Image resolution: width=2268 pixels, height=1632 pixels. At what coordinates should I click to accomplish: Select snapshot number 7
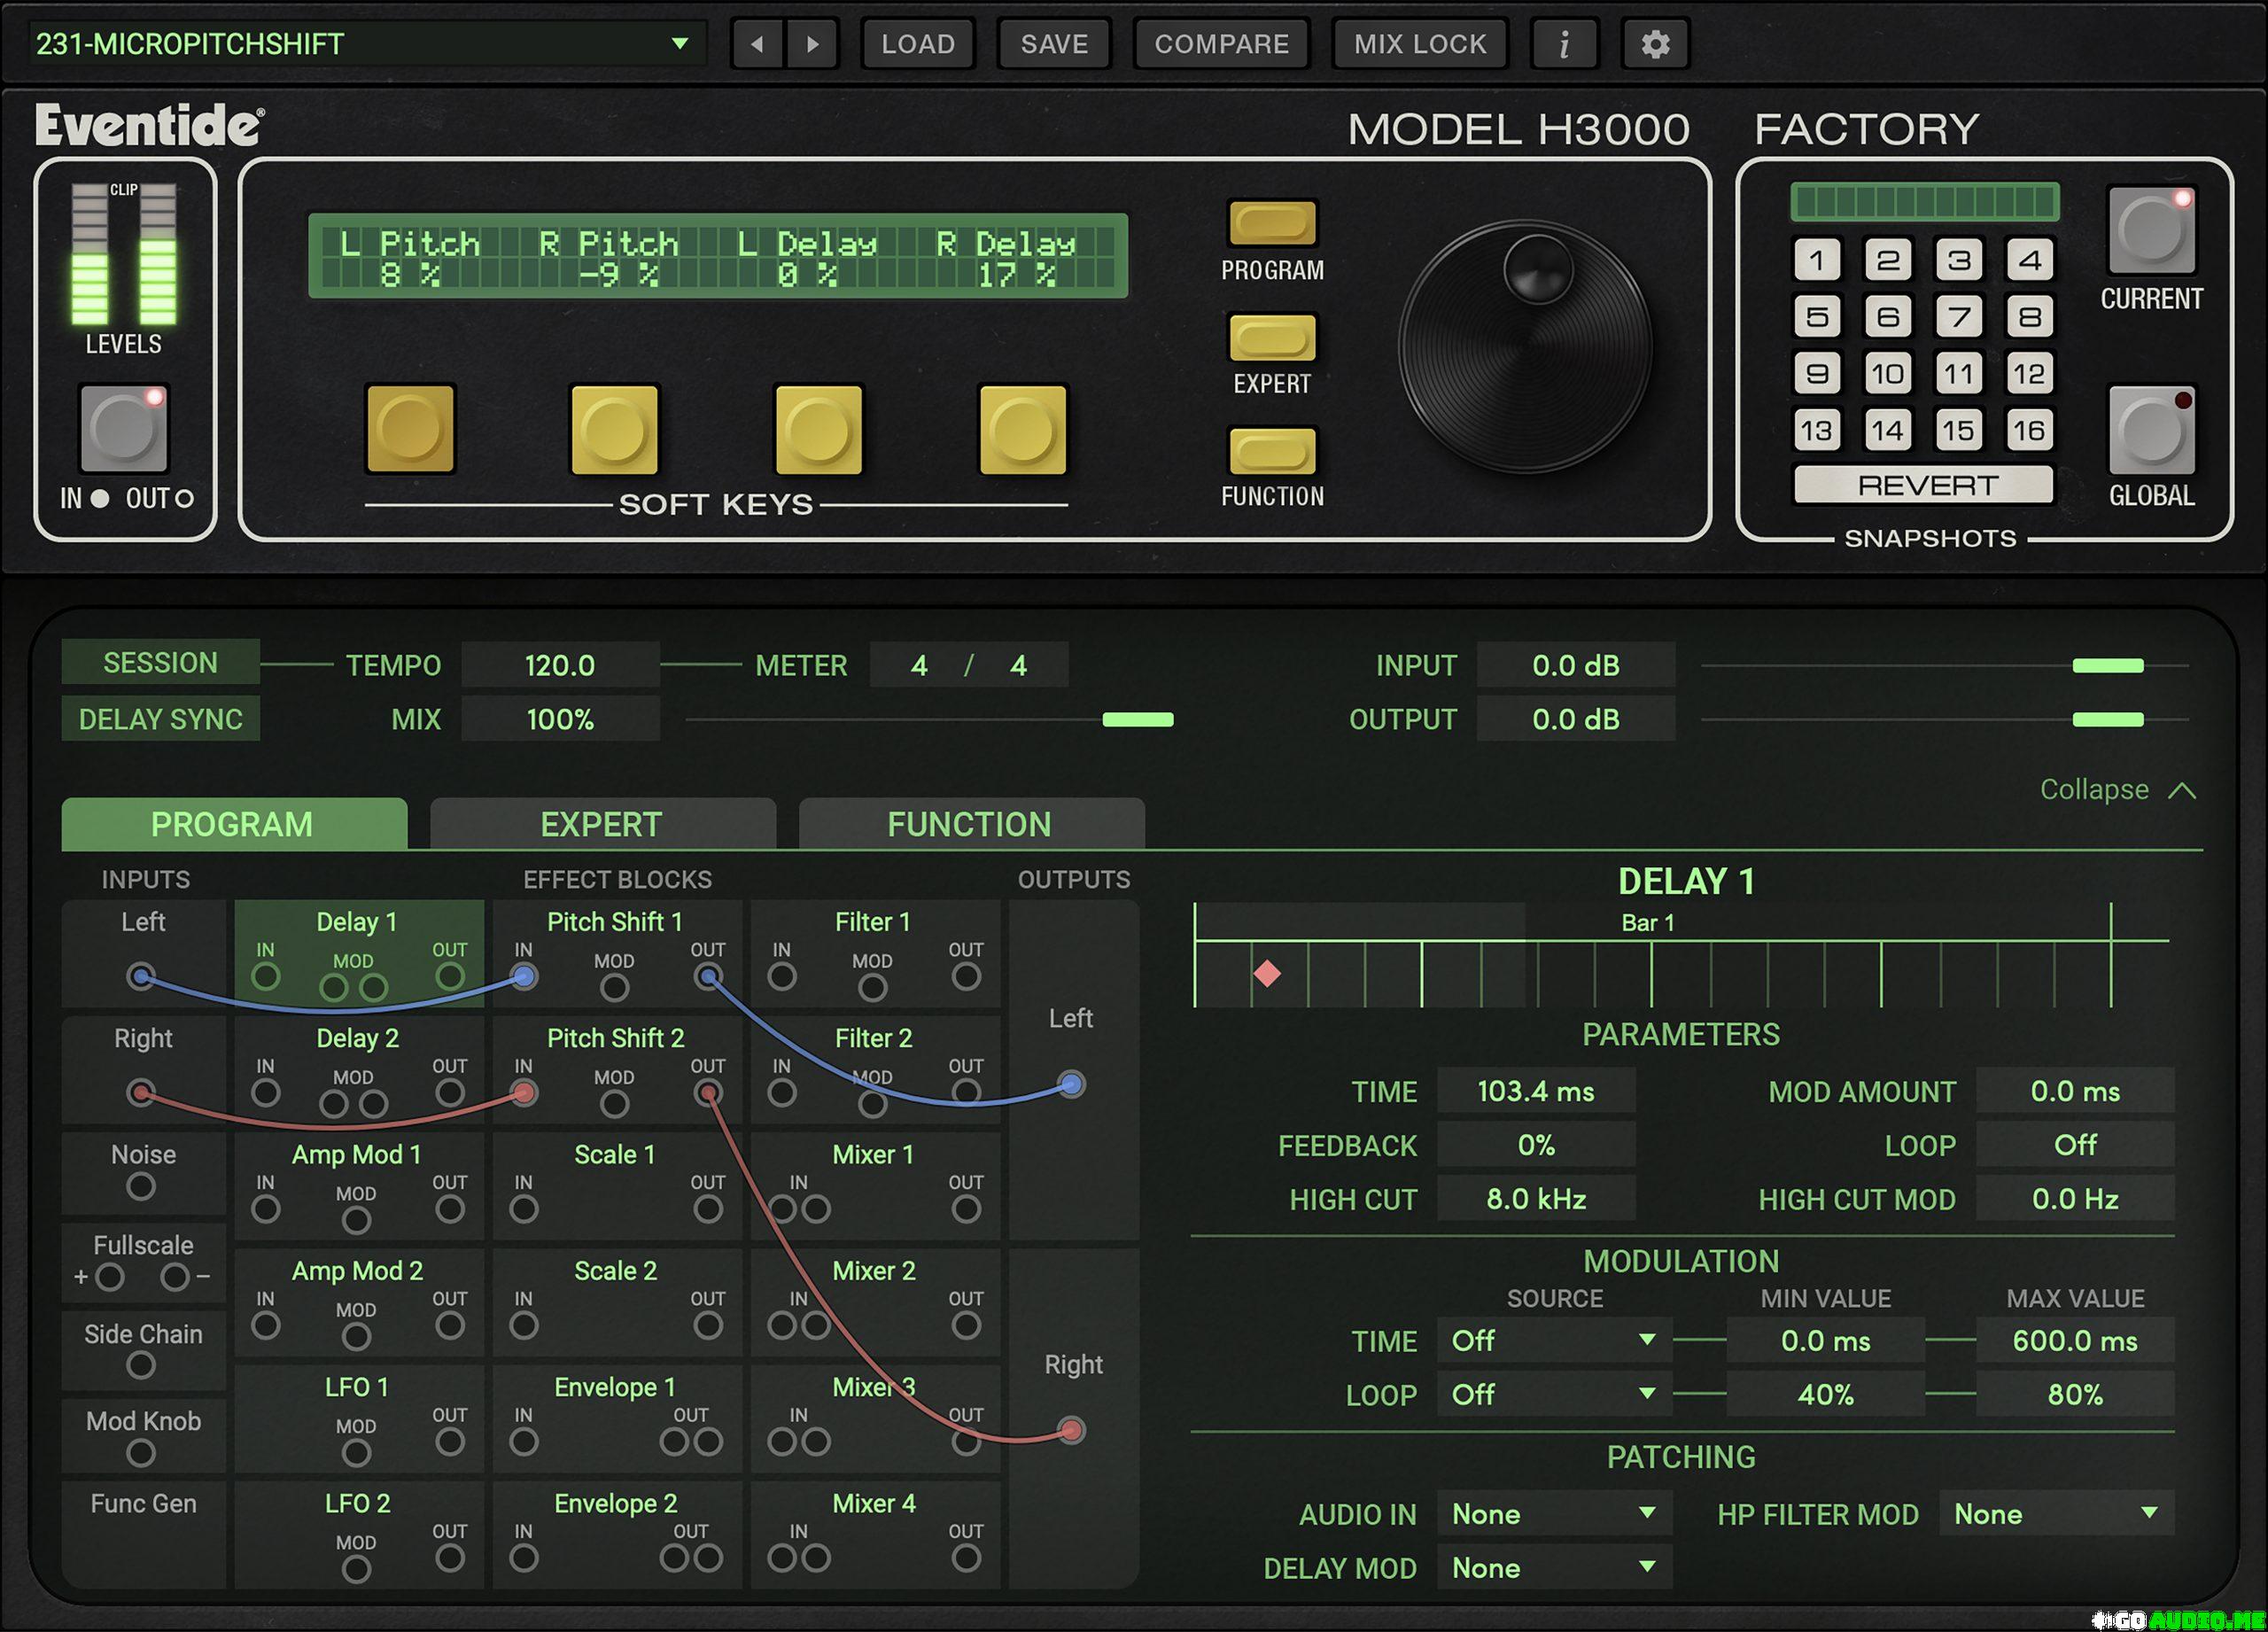1958,317
